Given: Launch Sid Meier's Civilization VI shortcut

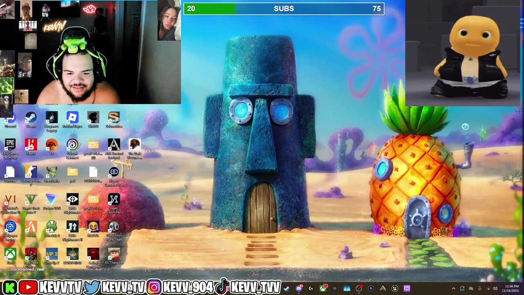Looking at the screenshot, I should coord(10,204).
